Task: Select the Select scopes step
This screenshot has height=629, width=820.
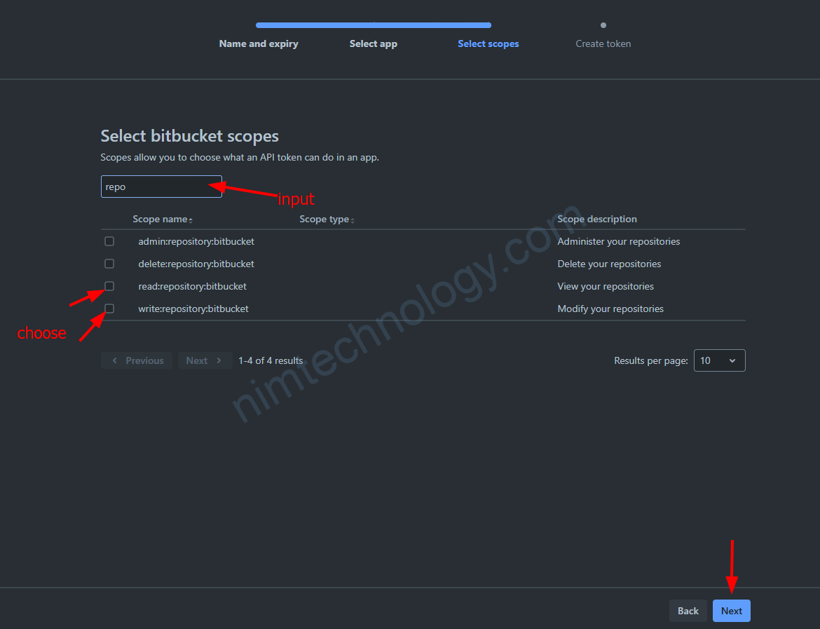Action: click(x=488, y=43)
